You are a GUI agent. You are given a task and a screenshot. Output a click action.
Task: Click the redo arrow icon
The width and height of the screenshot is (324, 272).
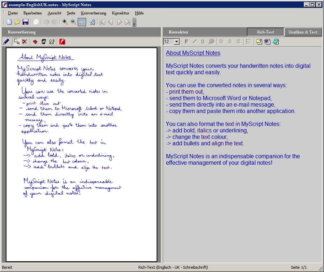point(55,22)
